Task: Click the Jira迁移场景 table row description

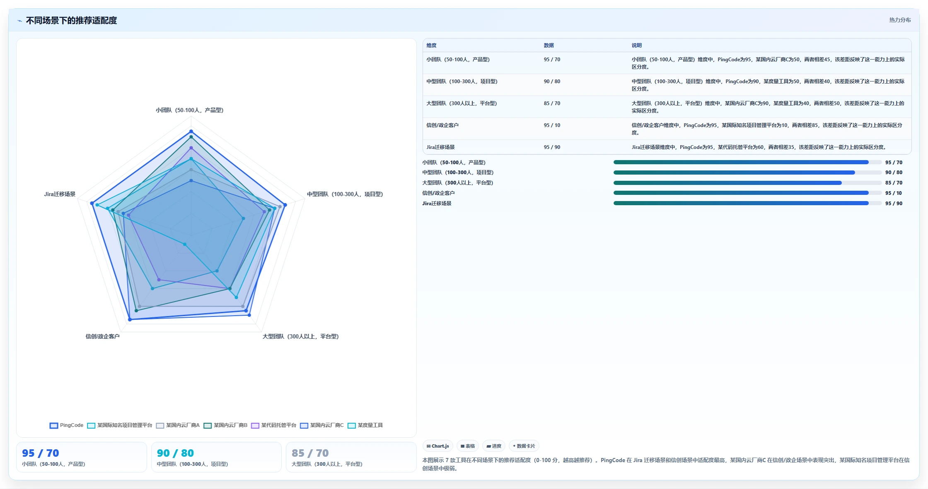Action: tap(759, 147)
